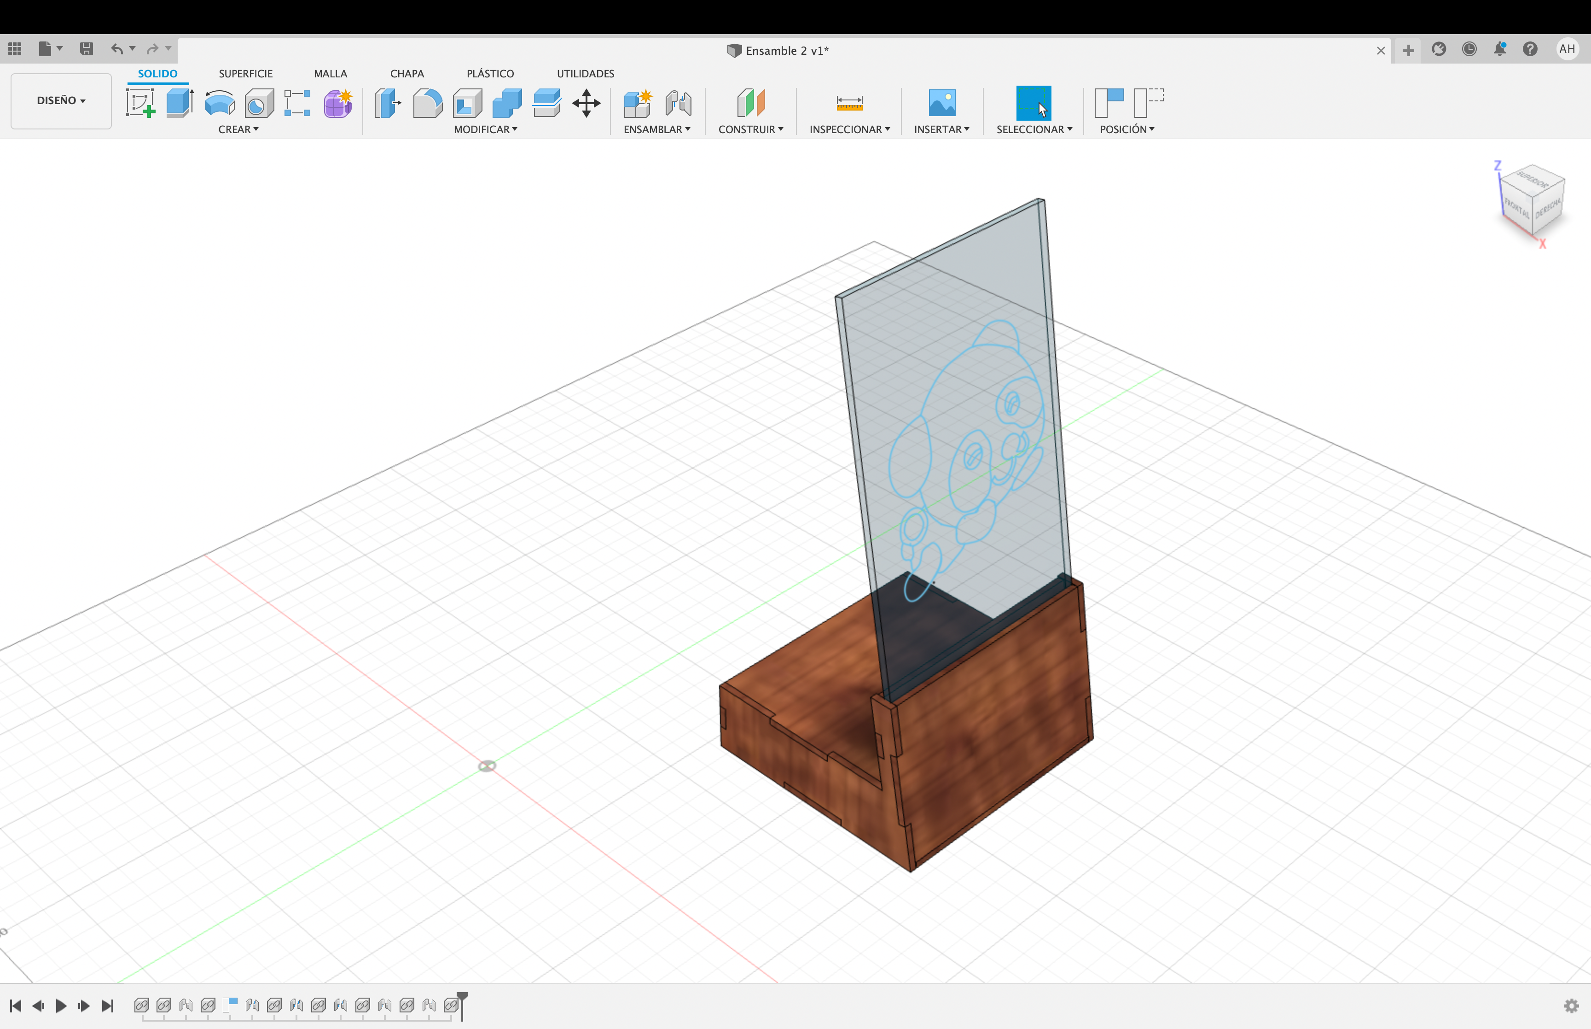The image size is (1591, 1029).
Task: Select the New Component tool
Action: coord(638,103)
